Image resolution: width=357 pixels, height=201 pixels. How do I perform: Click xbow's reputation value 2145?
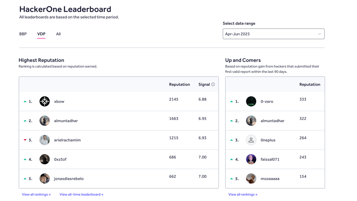174,99
